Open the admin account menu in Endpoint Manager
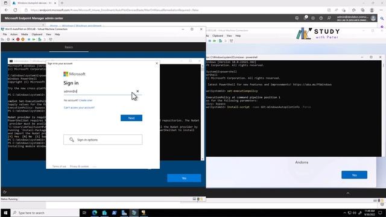 [x=356, y=18]
